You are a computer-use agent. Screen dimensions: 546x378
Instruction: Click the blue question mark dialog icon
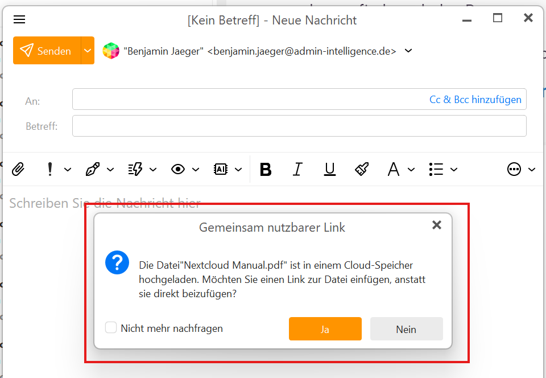pyautogui.click(x=117, y=262)
